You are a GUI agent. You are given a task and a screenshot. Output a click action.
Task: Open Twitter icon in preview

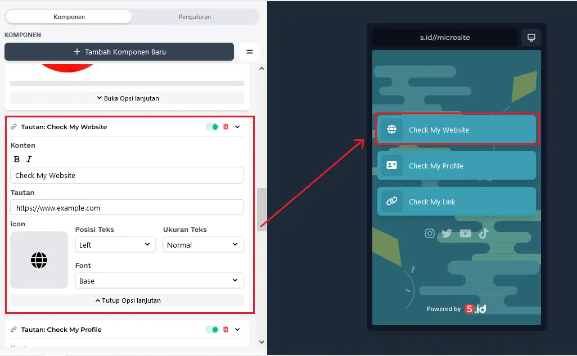pos(447,234)
